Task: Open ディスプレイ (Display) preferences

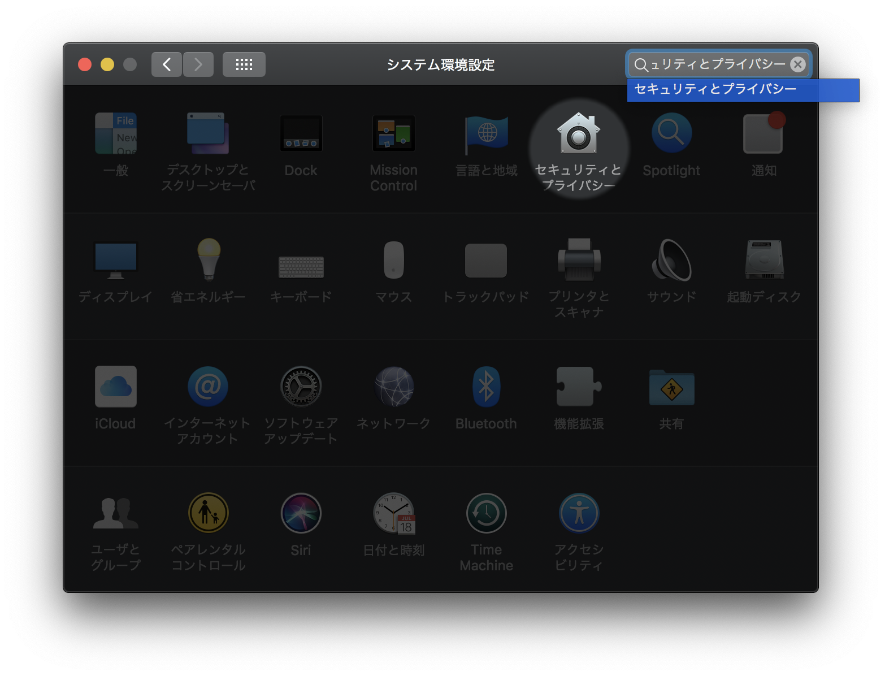Action: click(x=115, y=261)
